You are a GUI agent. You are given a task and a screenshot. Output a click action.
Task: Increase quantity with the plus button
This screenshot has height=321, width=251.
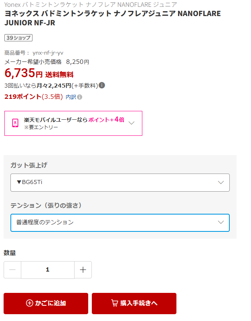click(83, 270)
